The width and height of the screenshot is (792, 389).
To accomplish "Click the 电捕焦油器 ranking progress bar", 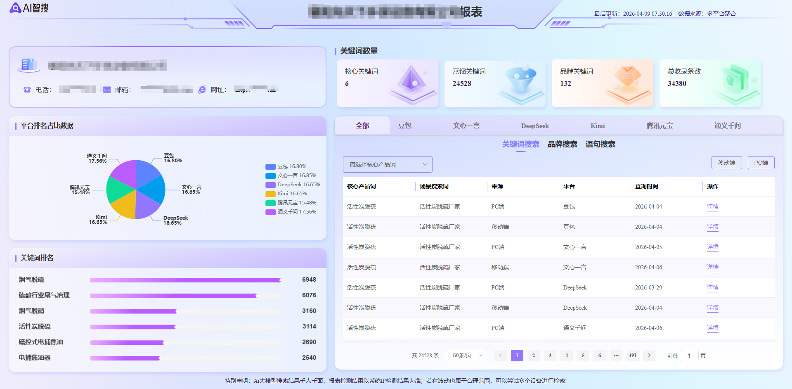I will point(185,358).
